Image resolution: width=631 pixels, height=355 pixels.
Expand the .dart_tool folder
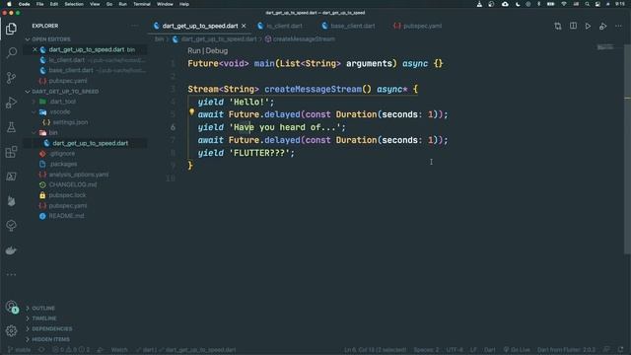click(x=63, y=102)
